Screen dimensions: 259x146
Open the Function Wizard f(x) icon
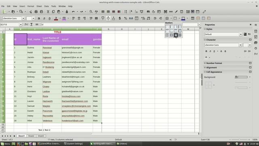click(26, 24)
